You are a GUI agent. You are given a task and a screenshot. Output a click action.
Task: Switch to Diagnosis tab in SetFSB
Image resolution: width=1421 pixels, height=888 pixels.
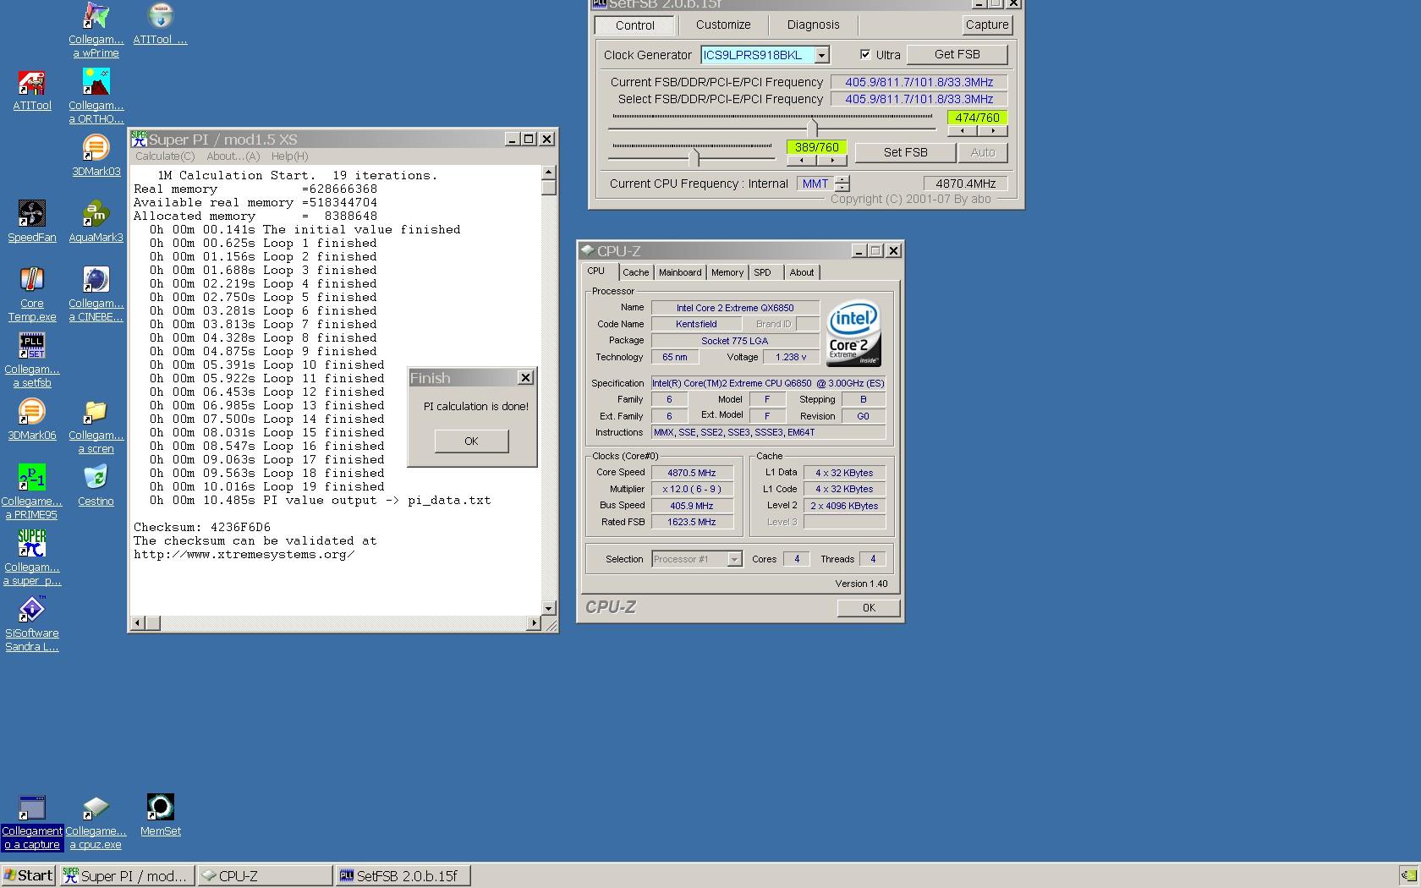click(x=814, y=25)
